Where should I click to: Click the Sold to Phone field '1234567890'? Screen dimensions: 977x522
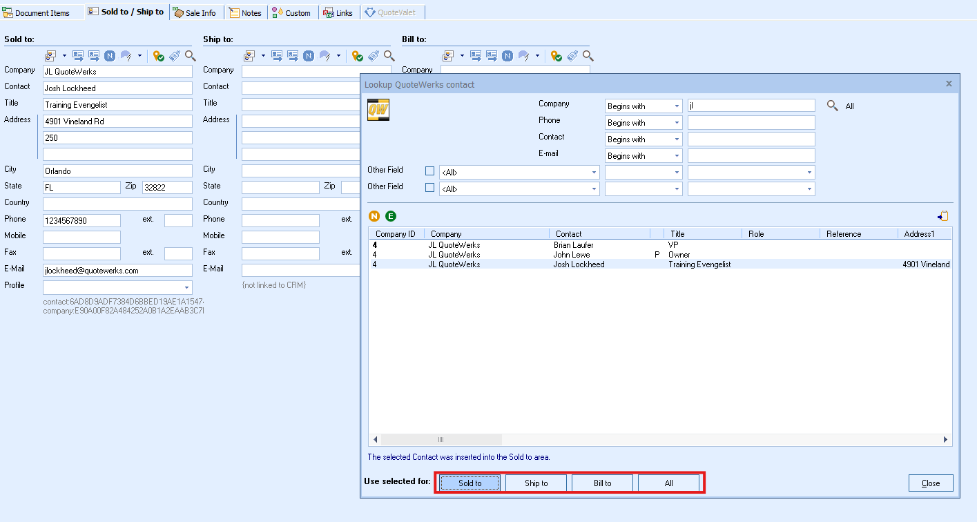(81, 221)
